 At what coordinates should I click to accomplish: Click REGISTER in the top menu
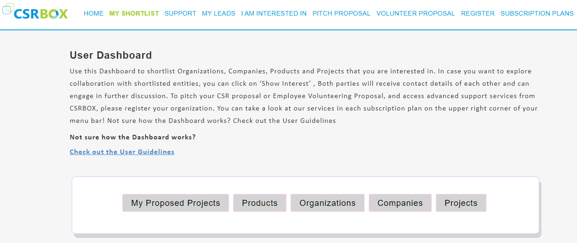pos(478,13)
